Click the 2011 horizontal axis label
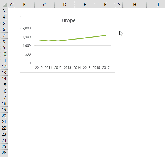The width and height of the screenshot is (165, 157). click(48, 68)
